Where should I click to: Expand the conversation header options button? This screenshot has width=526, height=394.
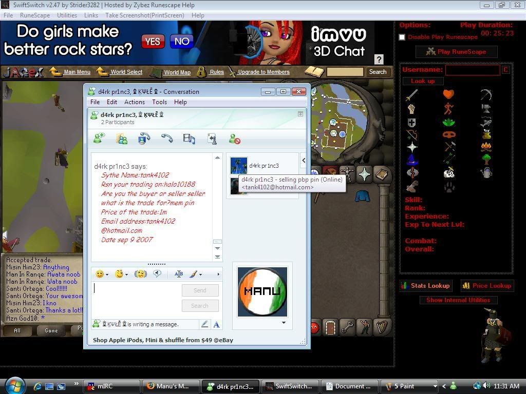tap(300, 114)
